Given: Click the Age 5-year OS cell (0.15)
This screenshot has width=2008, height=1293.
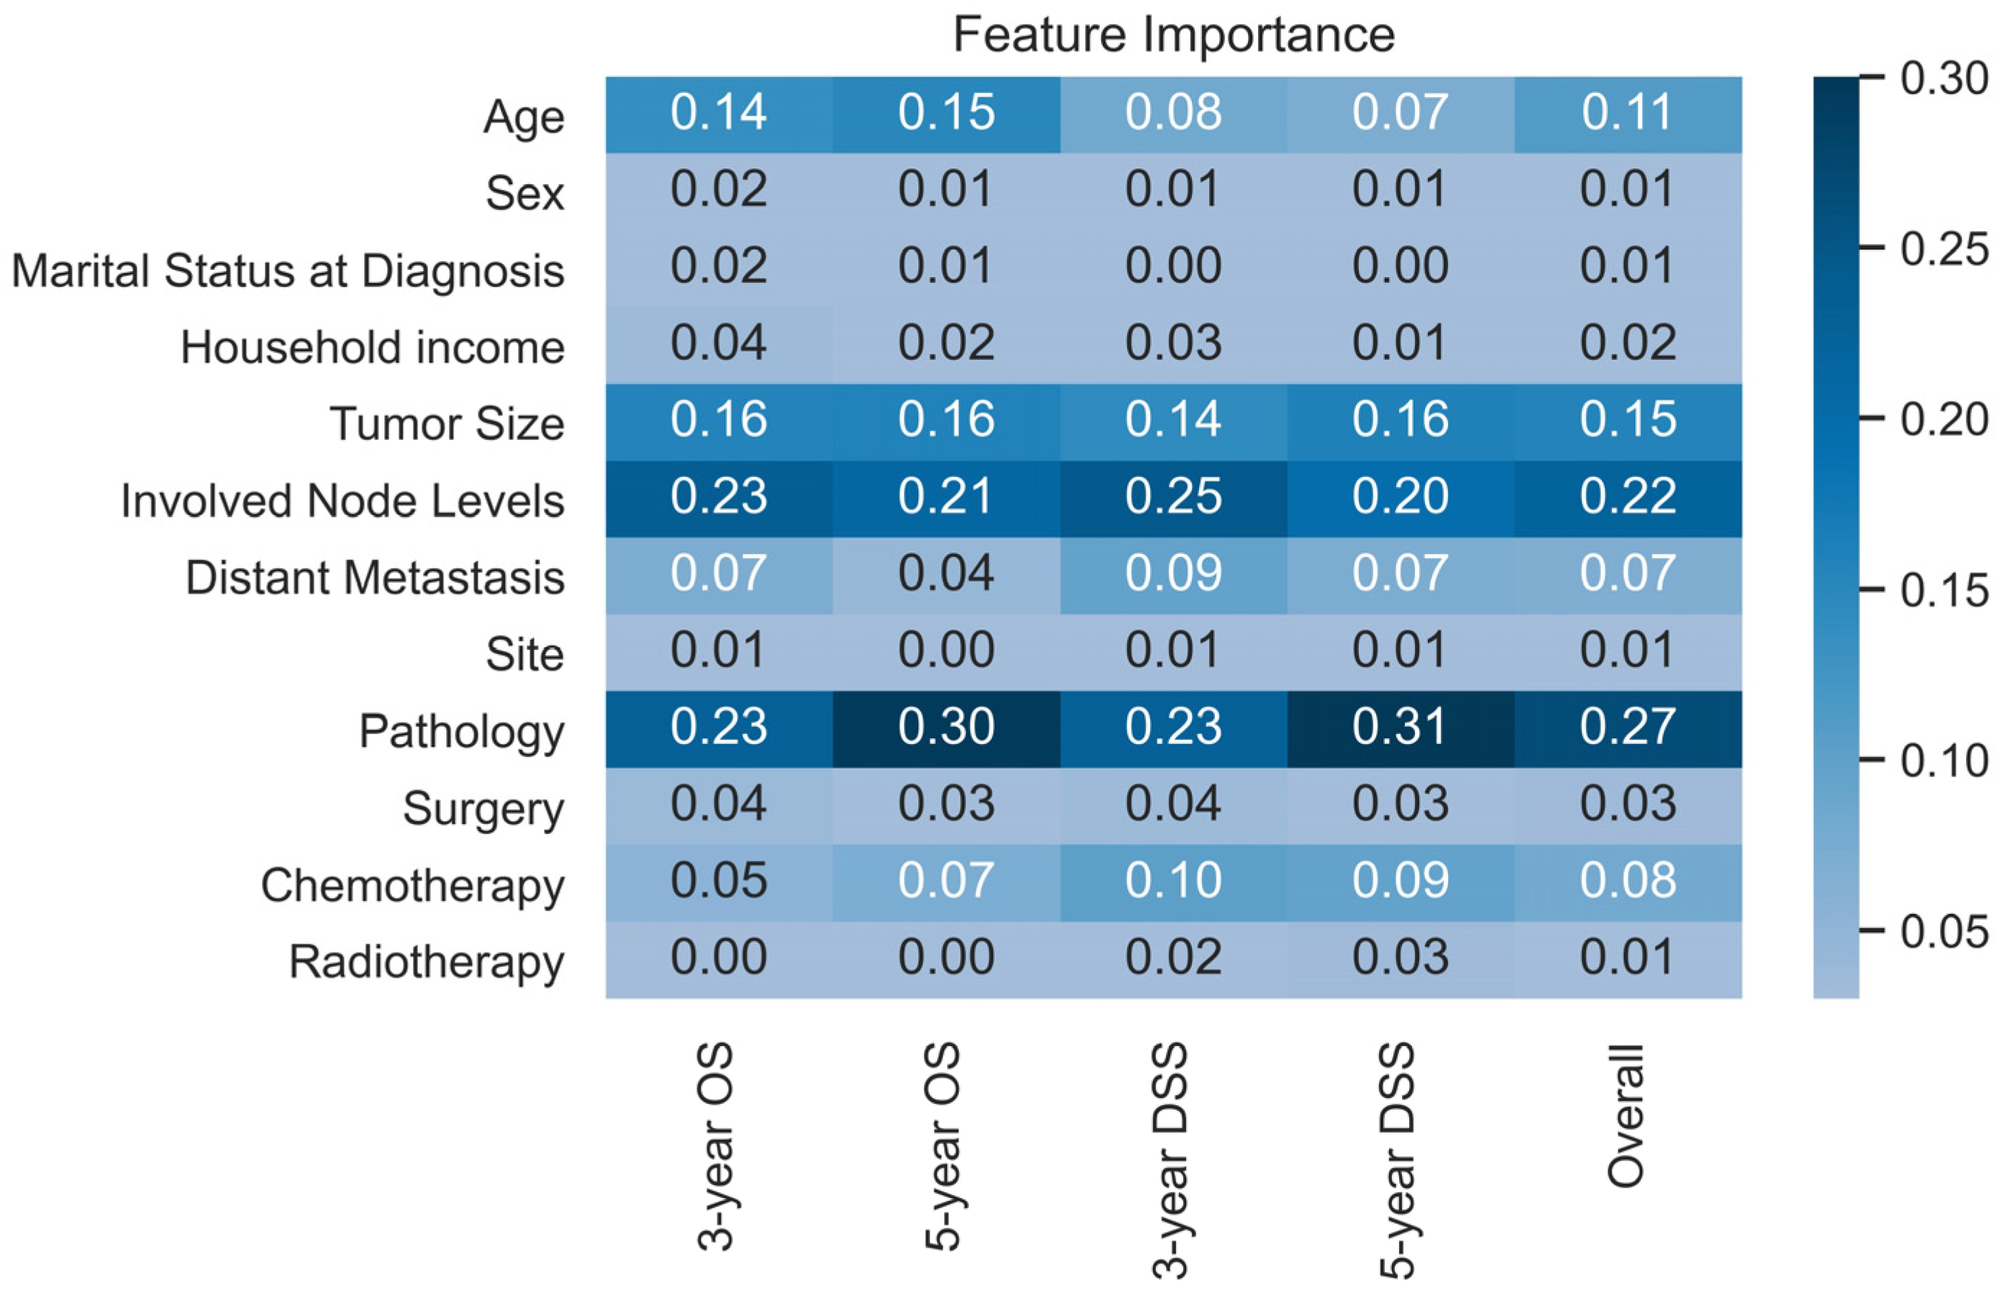Looking at the screenshot, I should (946, 114).
